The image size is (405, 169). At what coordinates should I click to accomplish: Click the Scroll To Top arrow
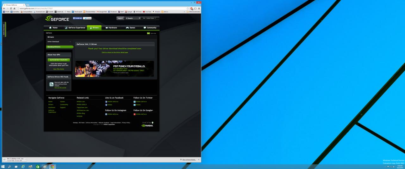[x=153, y=123]
